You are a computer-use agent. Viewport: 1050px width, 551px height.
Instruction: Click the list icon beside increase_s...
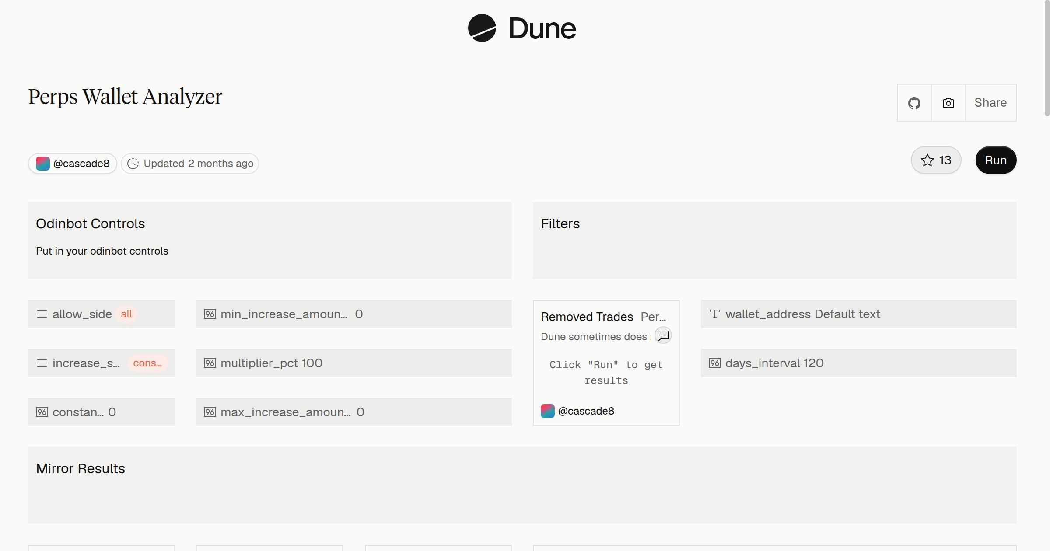tap(42, 363)
